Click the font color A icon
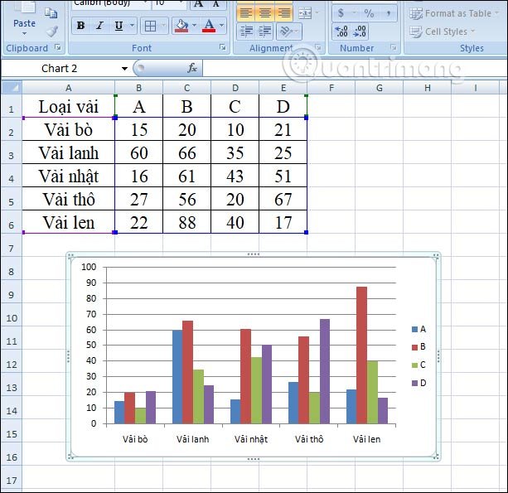This screenshot has width=508, height=493. (209, 26)
